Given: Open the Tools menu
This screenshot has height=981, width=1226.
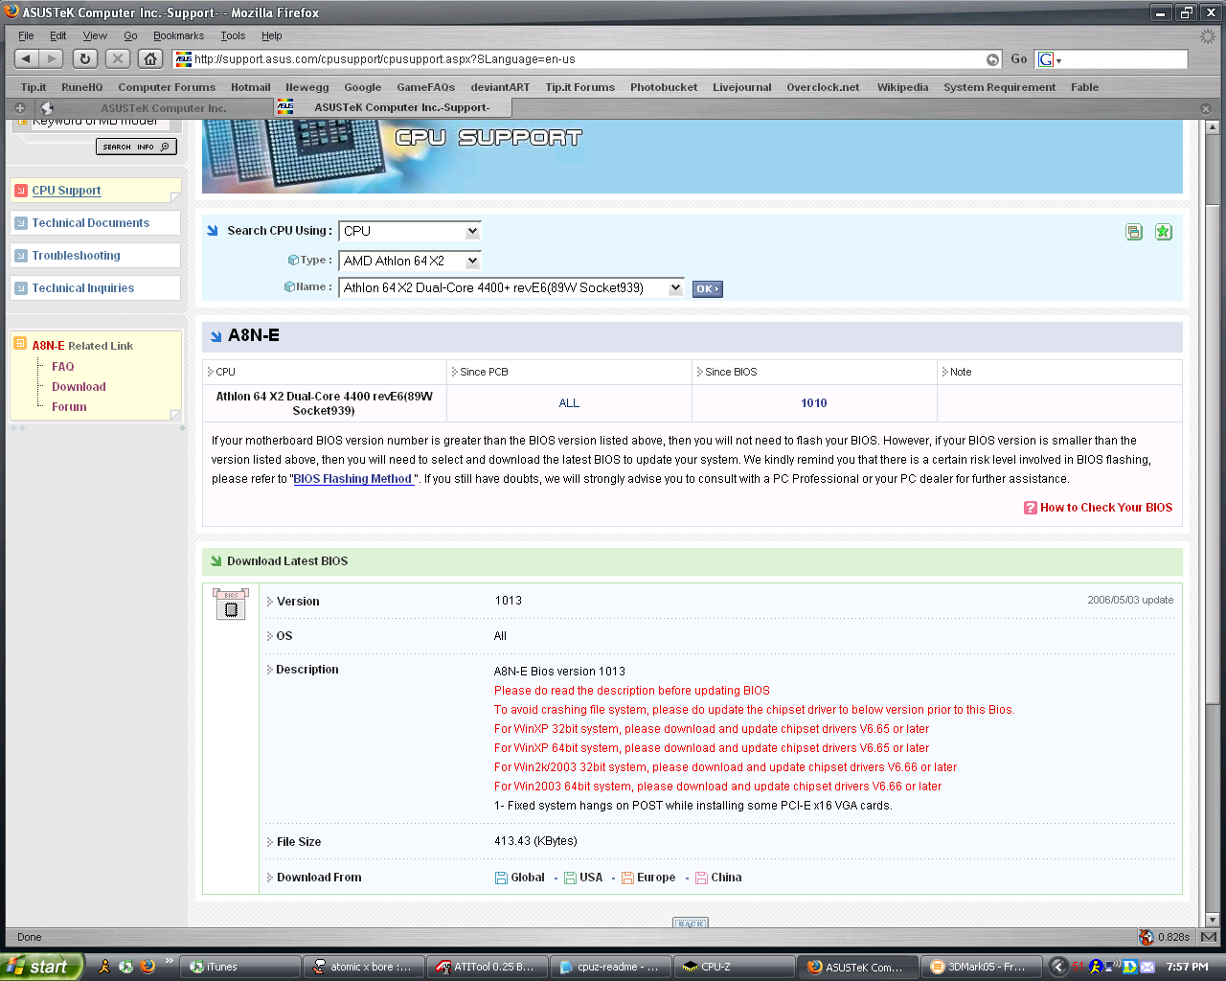Looking at the screenshot, I should pos(233,35).
